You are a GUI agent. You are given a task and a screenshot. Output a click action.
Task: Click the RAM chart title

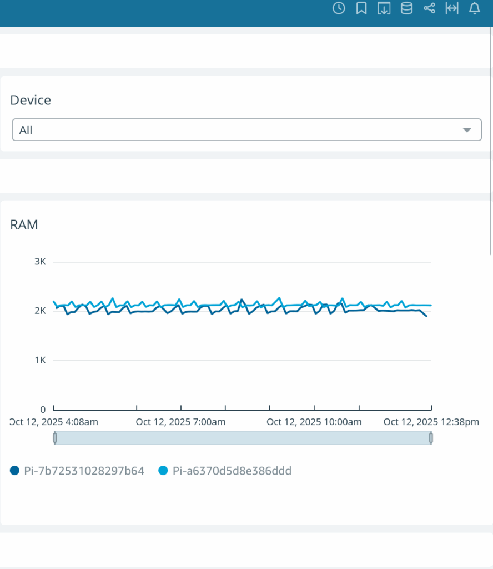pyautogui.click(x=24, y=224)
